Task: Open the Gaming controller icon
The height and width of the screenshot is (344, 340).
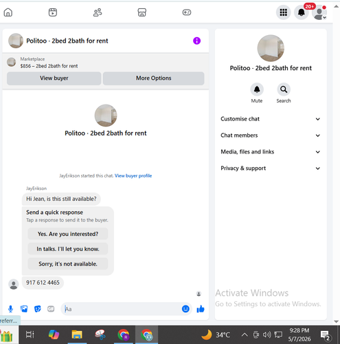Action: pyautogui.click(x=187, y=12)
